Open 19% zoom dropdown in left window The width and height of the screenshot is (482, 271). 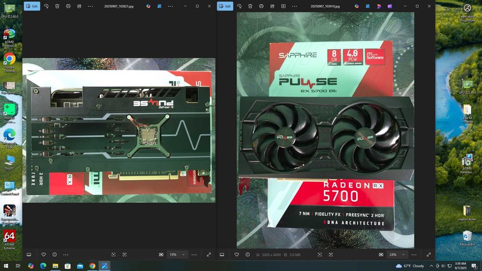177,255
